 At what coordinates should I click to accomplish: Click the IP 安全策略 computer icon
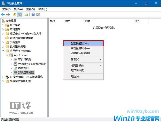click(x=7, y=77)
